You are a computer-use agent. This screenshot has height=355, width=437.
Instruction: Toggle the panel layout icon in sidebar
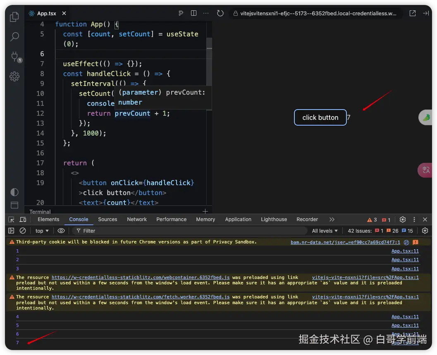point(14,205)
